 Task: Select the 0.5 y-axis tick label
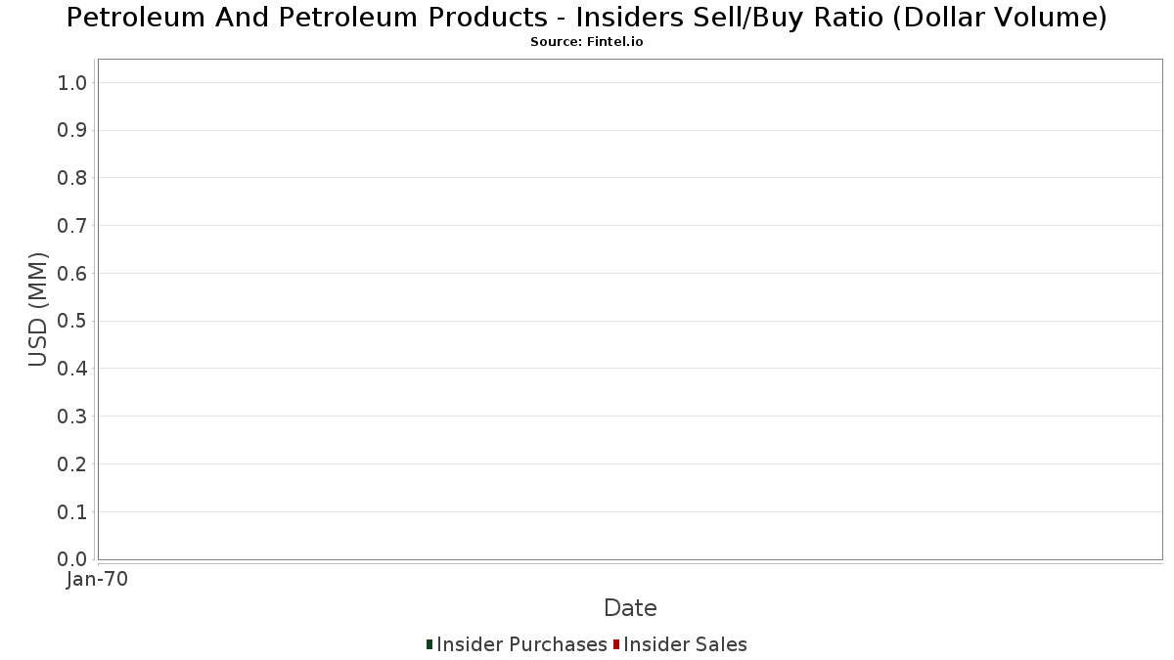(73, 321)
